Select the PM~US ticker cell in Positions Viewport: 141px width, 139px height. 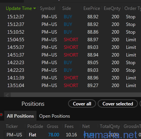[x=15, y=134]
